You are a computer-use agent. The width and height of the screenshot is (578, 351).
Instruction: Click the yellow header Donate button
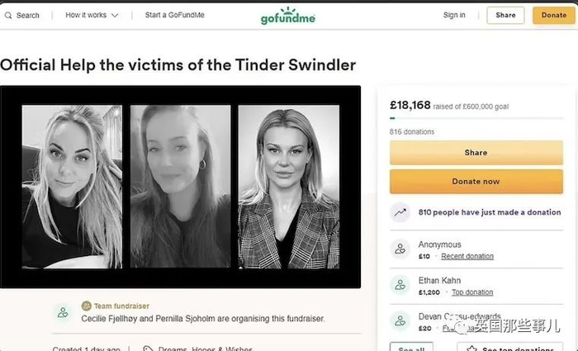pos(554,15)
